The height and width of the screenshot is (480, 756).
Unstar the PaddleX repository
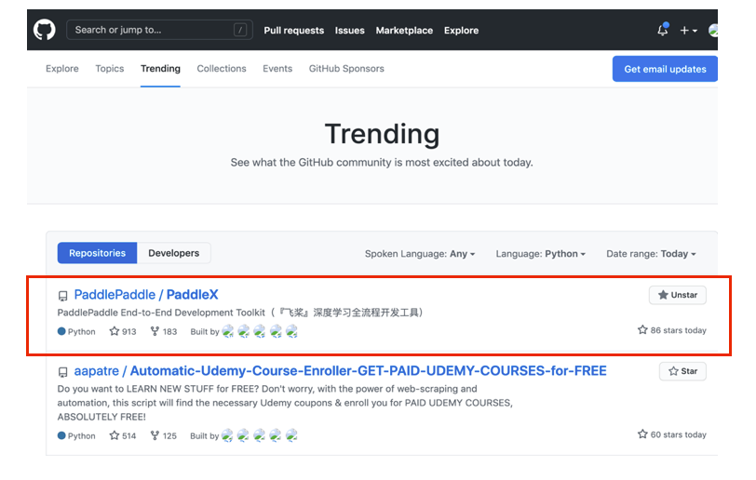(x=678, y=295)
